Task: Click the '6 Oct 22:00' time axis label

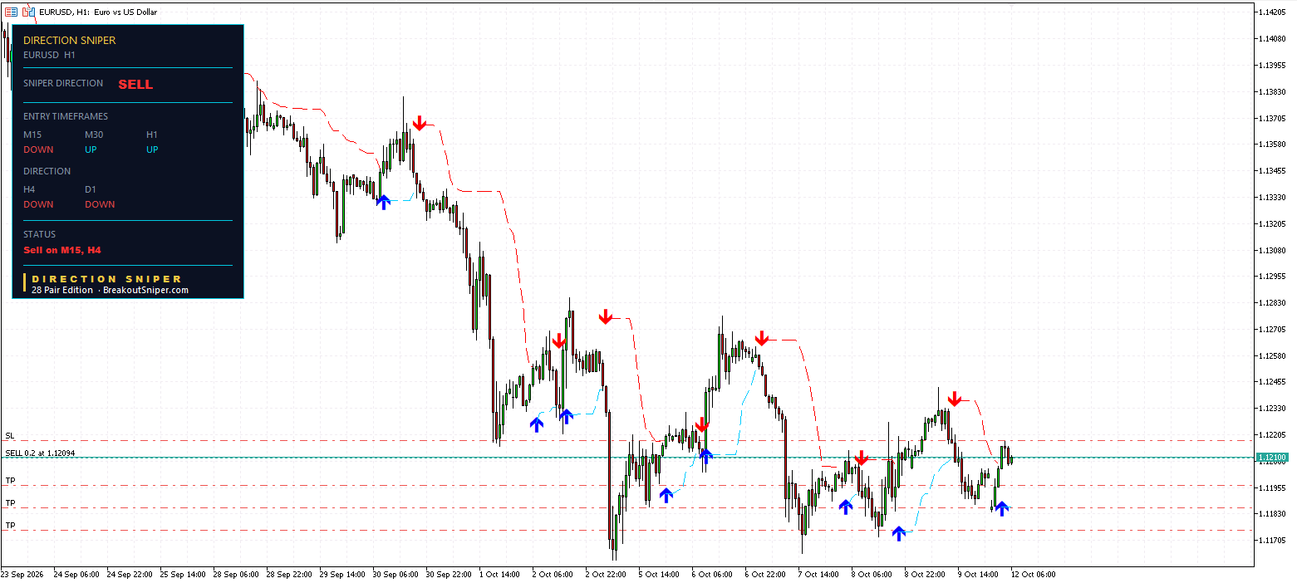Action: [x=765, y=574]
